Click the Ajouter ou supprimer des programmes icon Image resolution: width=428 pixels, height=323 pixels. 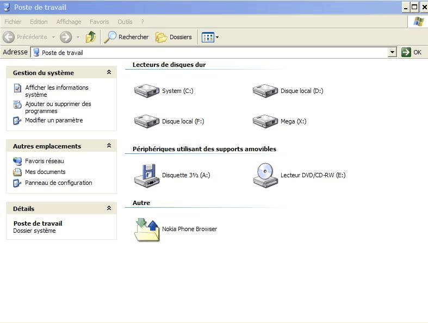coord(17,104)
